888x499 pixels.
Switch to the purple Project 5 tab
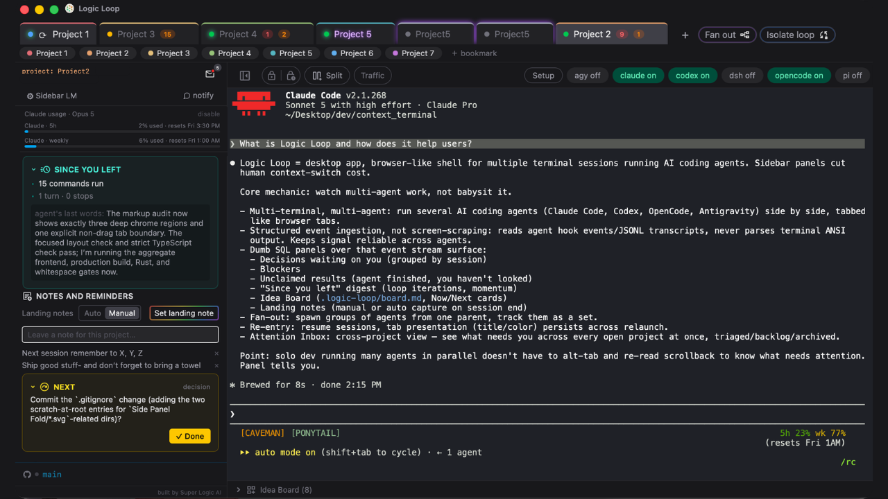click(356, 34)
